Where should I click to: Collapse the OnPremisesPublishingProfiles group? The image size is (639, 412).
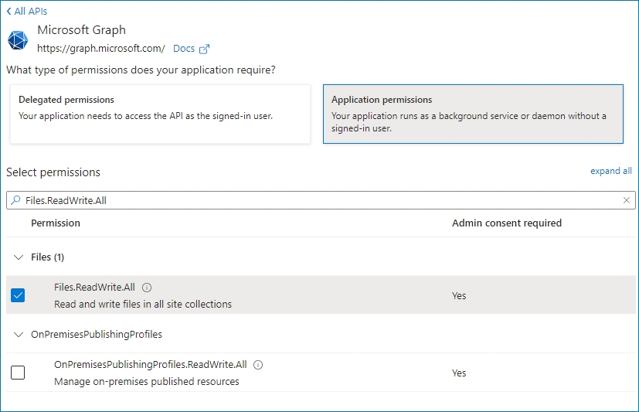[19, 335]
